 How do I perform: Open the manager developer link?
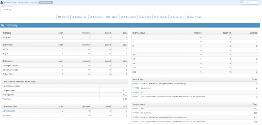point(7,115)
